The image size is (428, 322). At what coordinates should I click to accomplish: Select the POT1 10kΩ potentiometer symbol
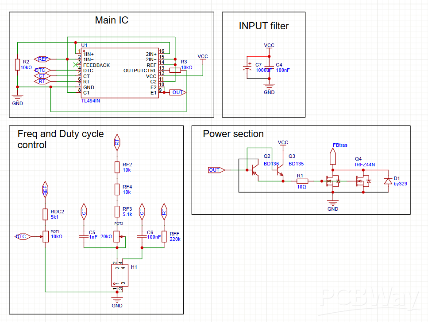point(45,237)
